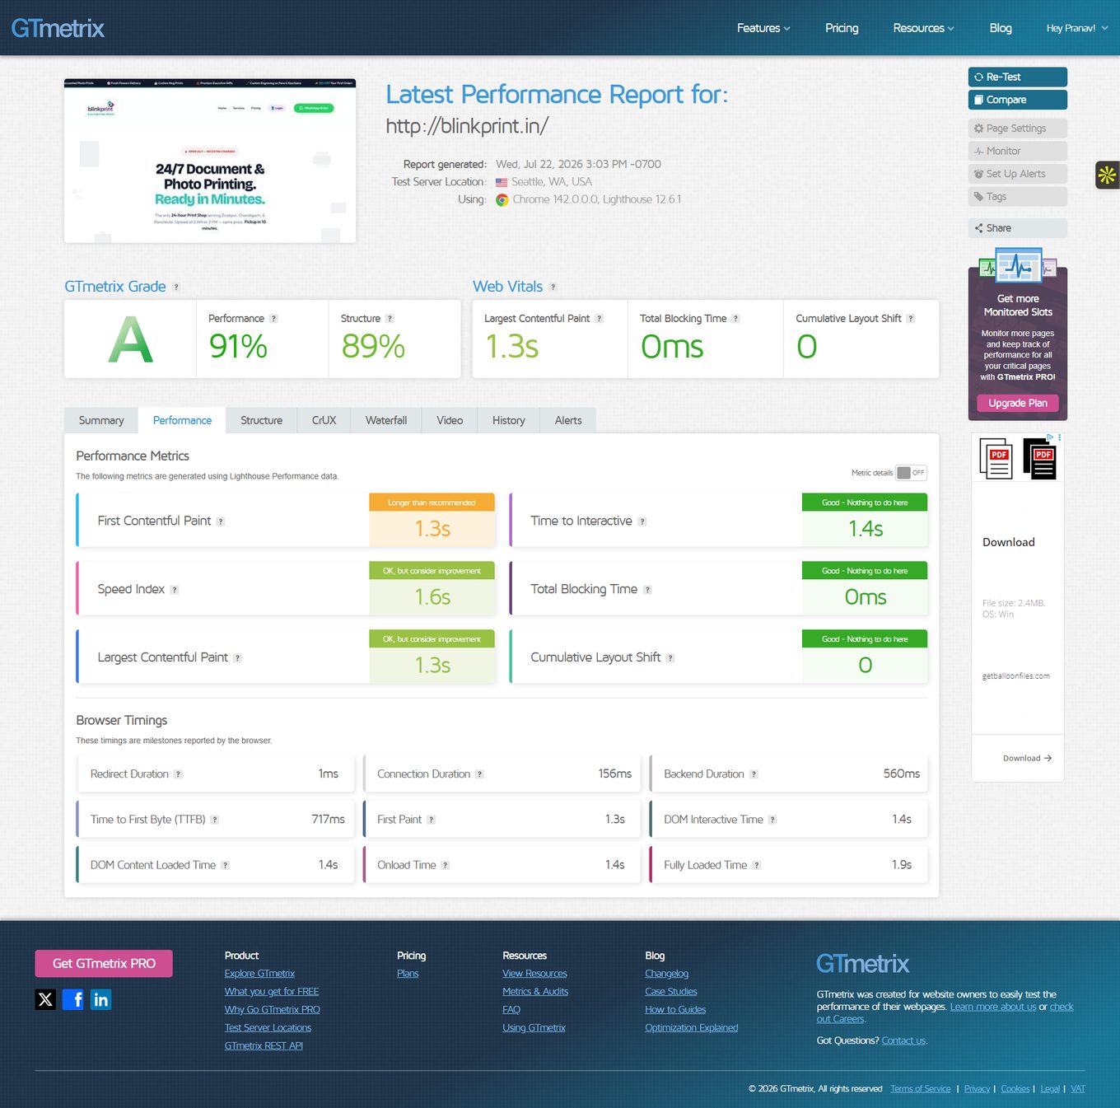The width and height of the screenshot is (1120, 1108).
Task: Click help icon beside First Contentful Paint
Action: coord(221,521)
